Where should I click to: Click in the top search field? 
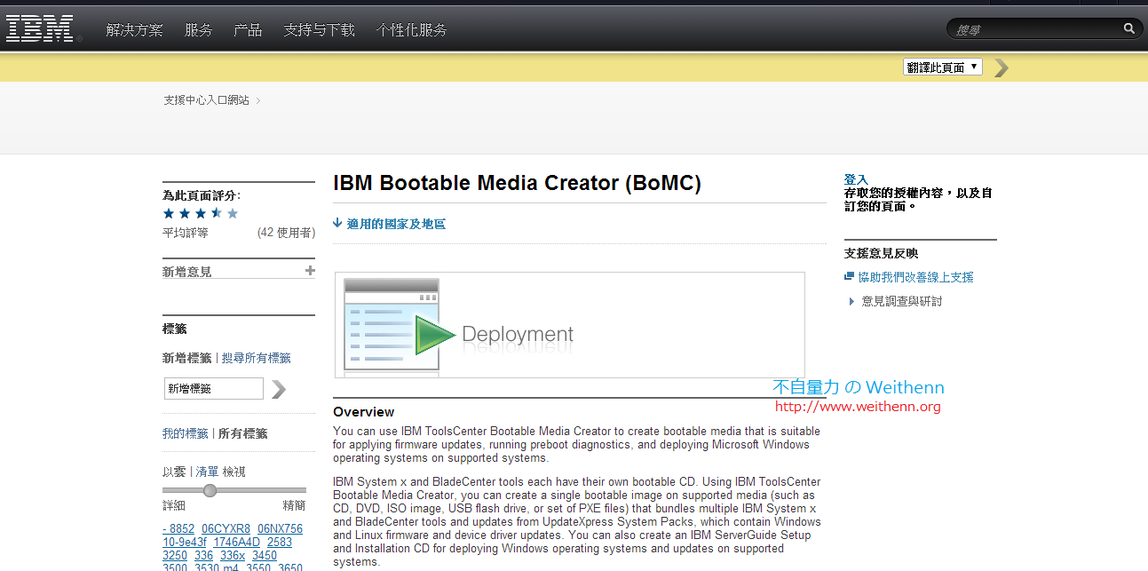coord(1034,29)
